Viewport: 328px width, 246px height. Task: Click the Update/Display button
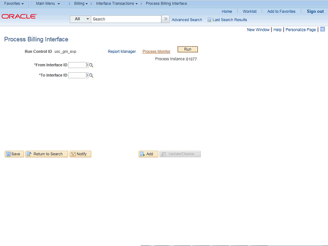click(180, 154)
